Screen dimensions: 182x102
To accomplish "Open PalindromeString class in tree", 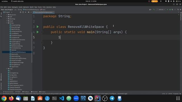I will tap(16, 46).
